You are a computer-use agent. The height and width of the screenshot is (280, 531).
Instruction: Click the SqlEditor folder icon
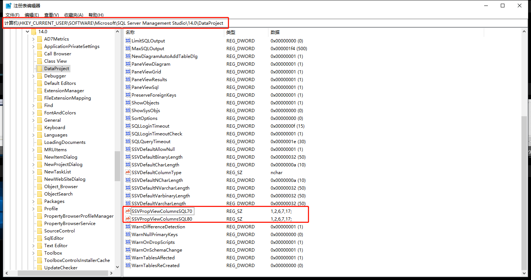click(x=39, y=238)
